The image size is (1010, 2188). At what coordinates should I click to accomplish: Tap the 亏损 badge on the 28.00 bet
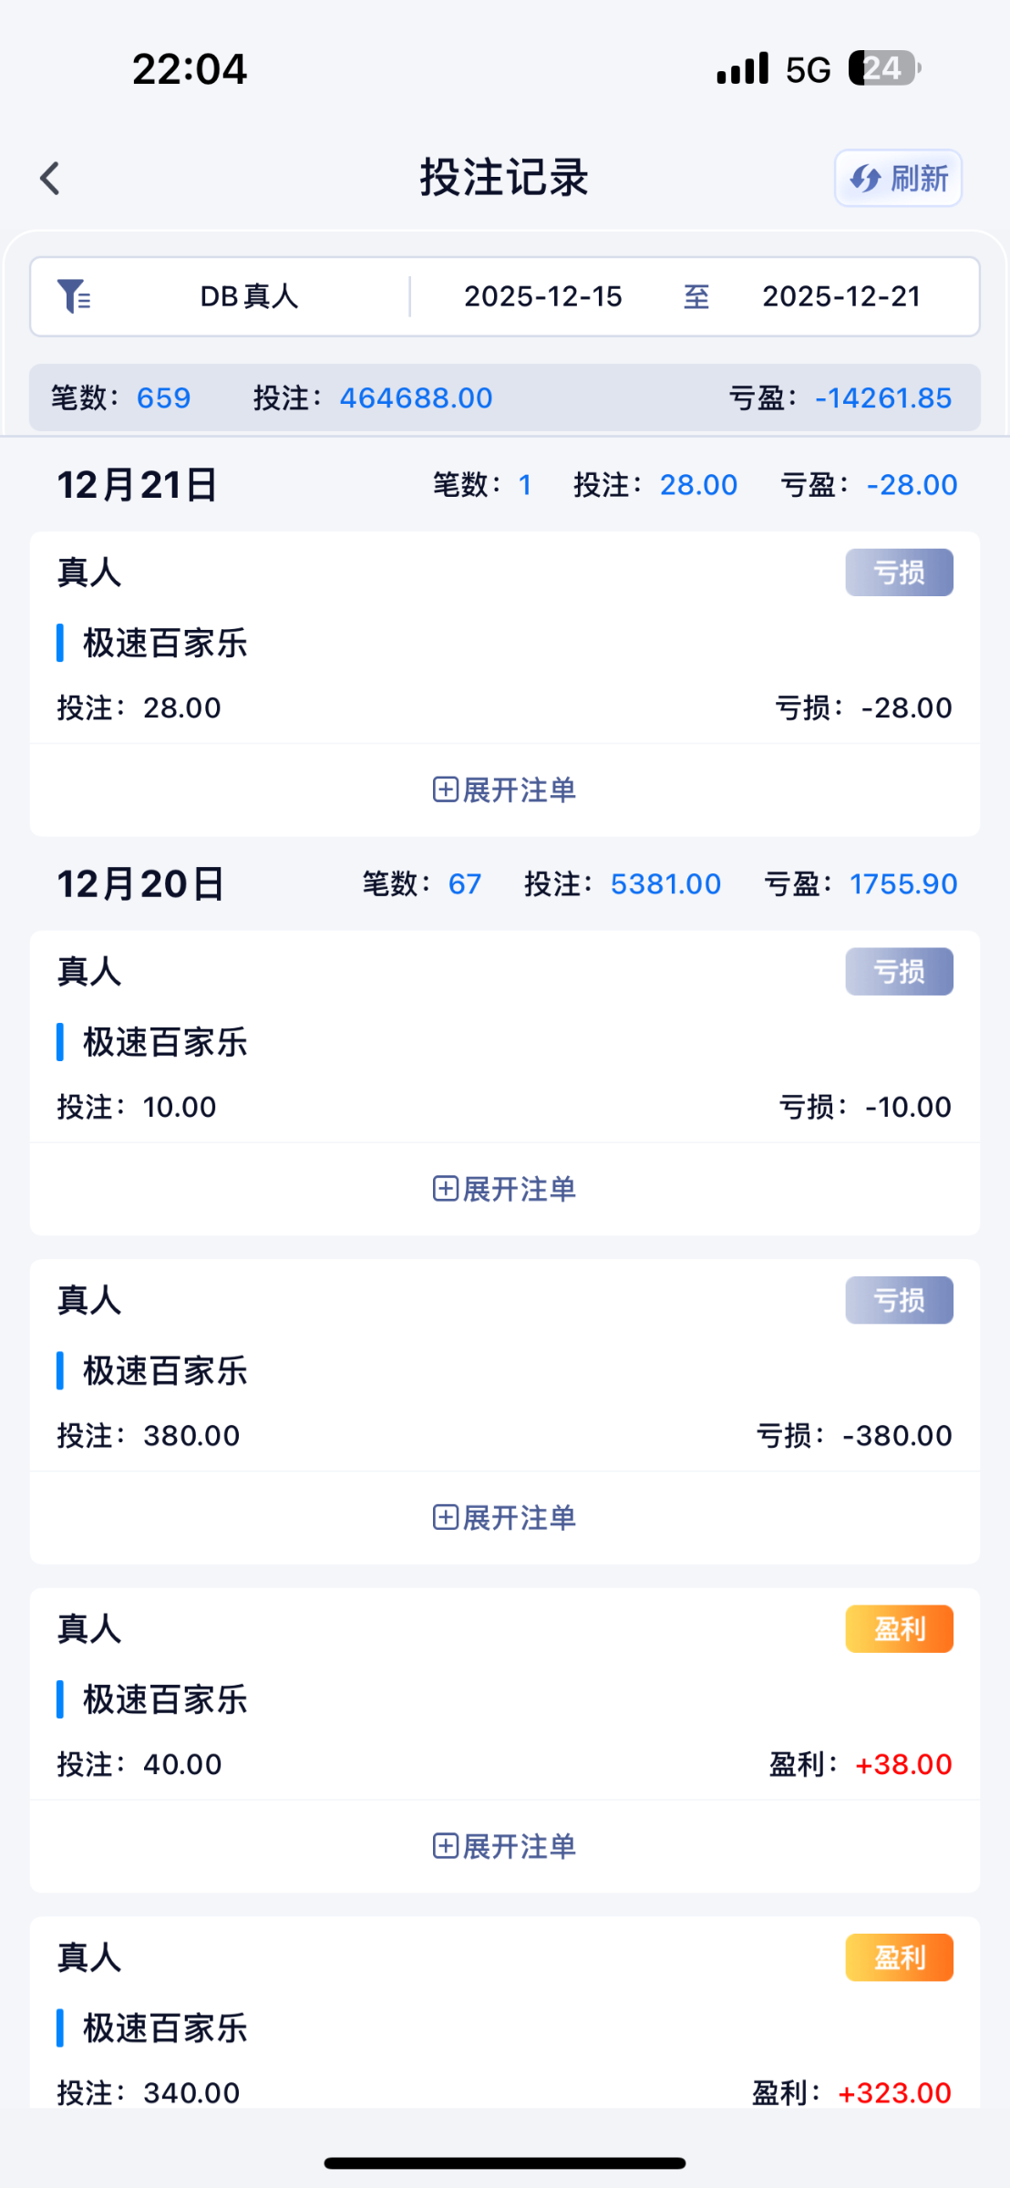899,573
